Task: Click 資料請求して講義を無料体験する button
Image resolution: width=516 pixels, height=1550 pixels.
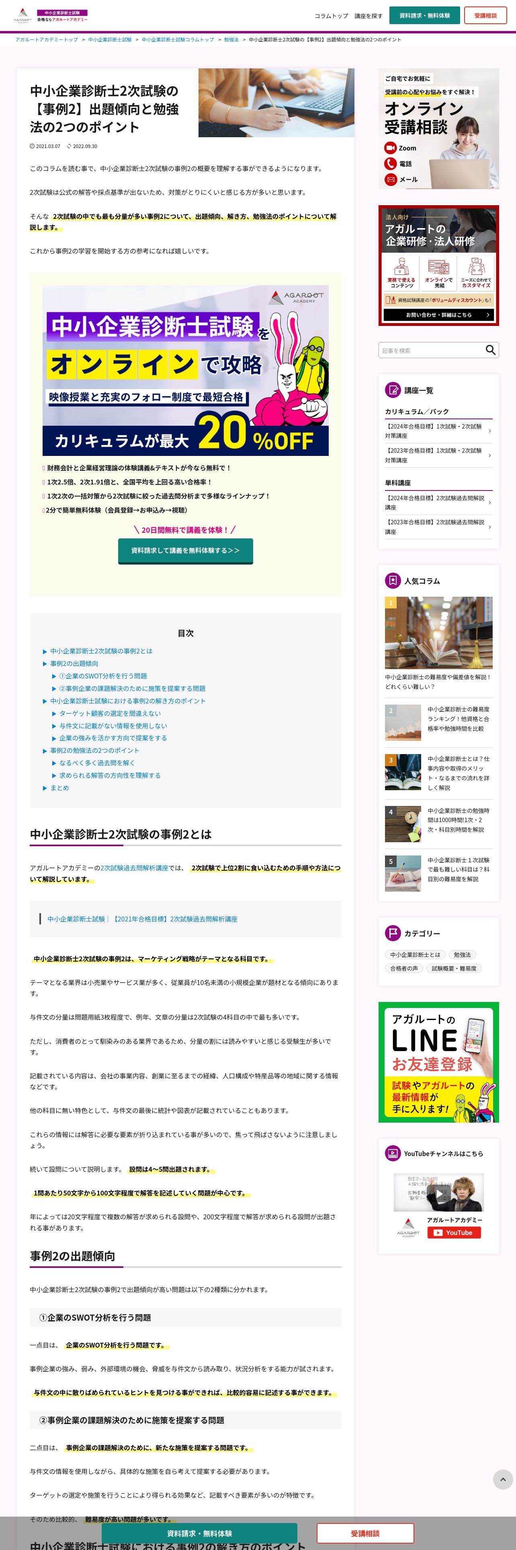Action: [x=186, y=550]
